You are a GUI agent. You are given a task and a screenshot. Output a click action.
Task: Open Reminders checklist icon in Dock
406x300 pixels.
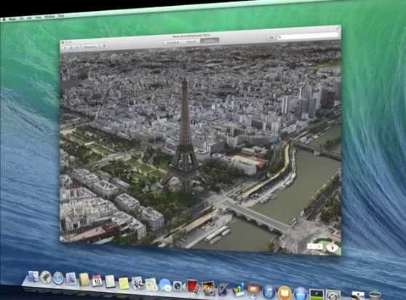(111, 281)
